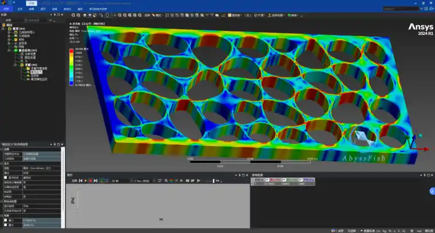Click the export animation video icon

coord(188,180)
